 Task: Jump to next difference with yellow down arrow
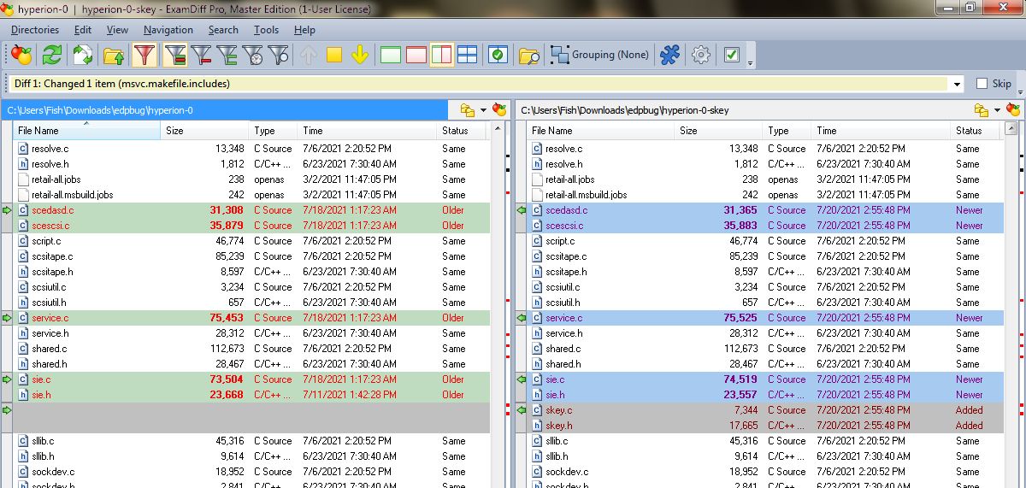coord(360,56)
